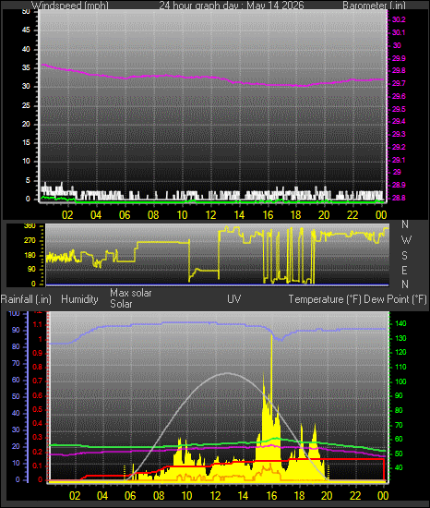Click the 50 mph windspeed scale value
This screenshot has width=430, height=508.
(26, 11)
